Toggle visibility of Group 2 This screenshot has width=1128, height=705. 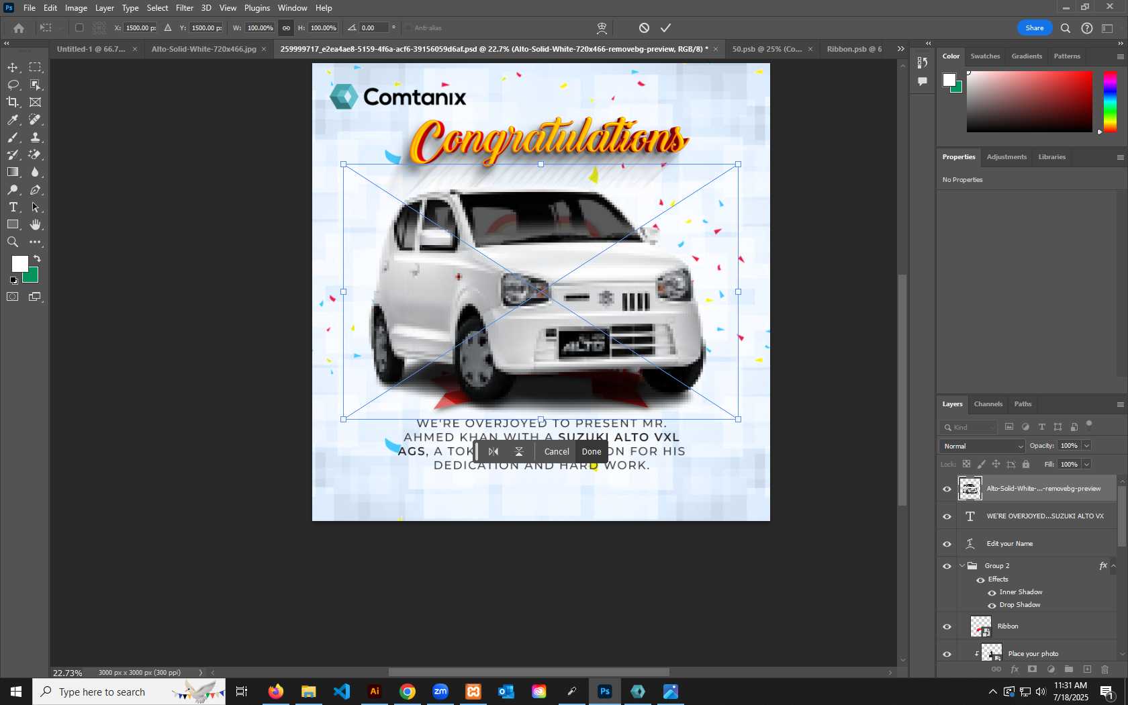click(947, 566)
